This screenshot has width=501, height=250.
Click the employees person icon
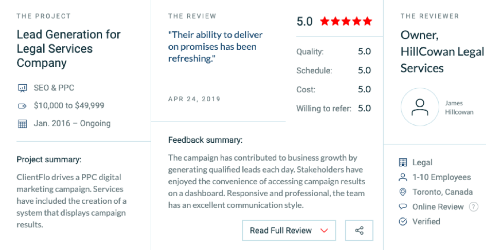click(403, 177)
